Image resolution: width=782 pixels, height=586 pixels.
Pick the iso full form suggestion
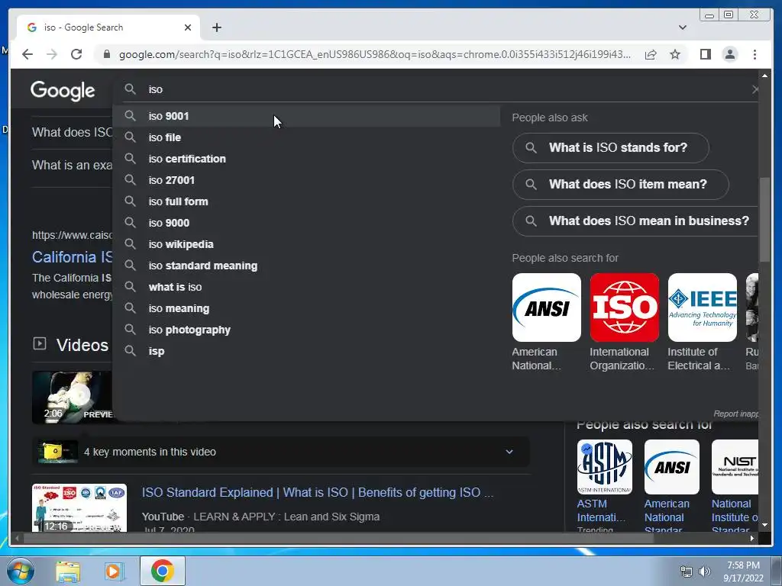(307, 201)
